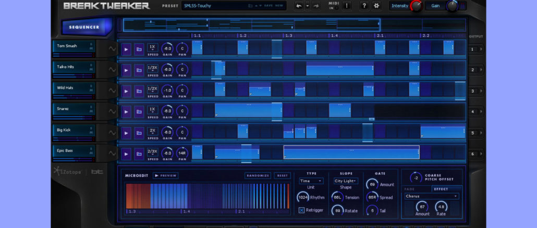Open Epic Bass speed dropdown 2/3X
Image resolution: width=537 pixels, height=228 pixels.
point(153,152)
